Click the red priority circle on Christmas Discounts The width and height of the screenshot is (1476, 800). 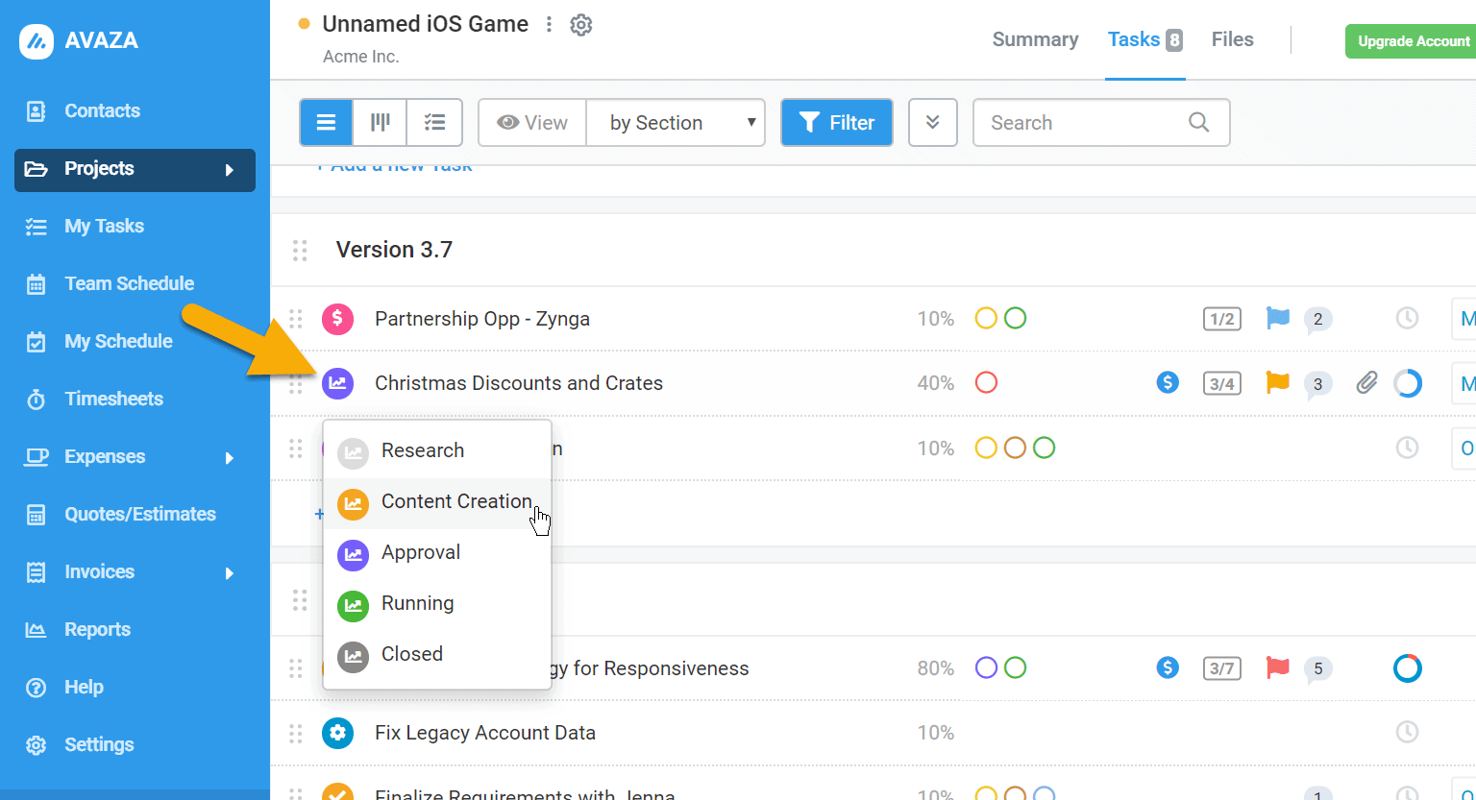tap(986, 382)
